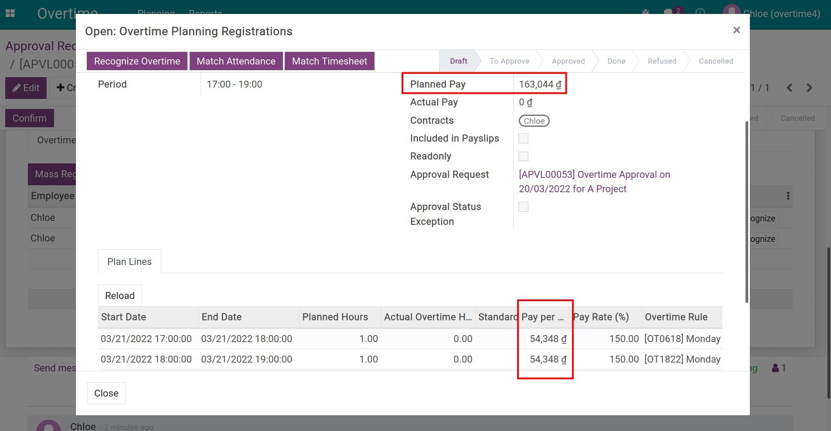Open the apps grid menu icon

click(10, 13)
